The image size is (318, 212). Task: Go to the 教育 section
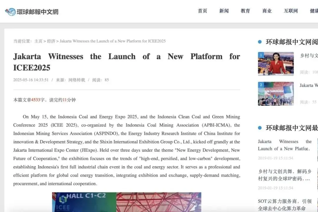click(x=245, y=11)
